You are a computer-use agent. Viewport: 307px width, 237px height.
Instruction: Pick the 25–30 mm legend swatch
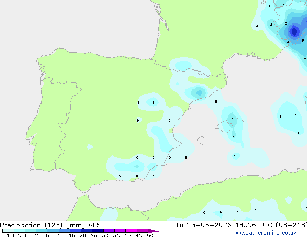pos(98,231)
